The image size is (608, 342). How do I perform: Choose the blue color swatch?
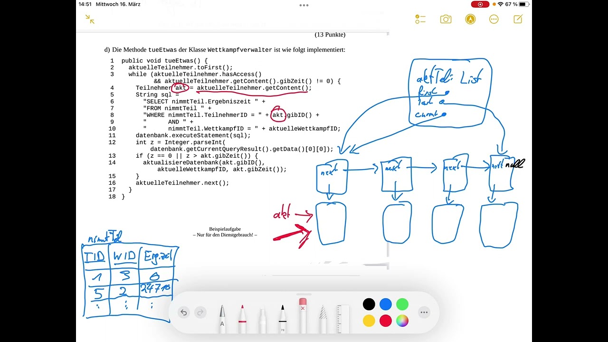386,304
